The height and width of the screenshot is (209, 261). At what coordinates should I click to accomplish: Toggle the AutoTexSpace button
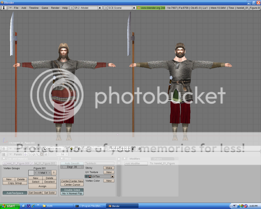(15, 193)
